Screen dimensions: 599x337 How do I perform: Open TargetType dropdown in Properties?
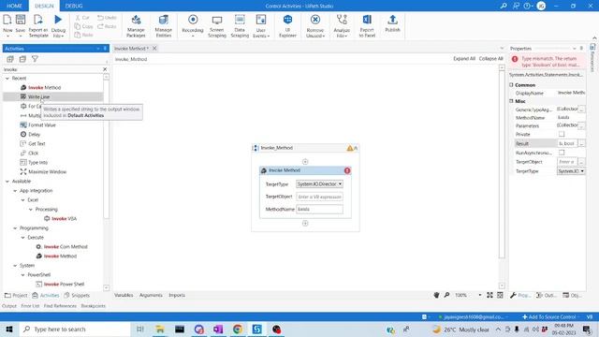pos(582,171)
